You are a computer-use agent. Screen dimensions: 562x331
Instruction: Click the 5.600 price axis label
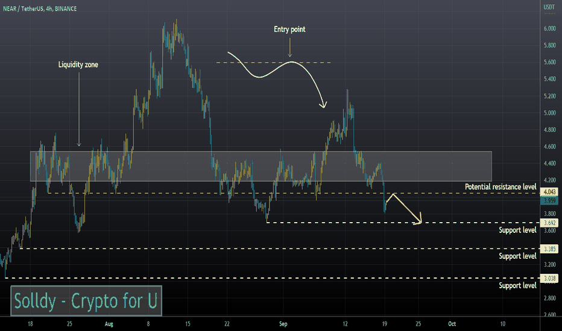coord(549,62)
